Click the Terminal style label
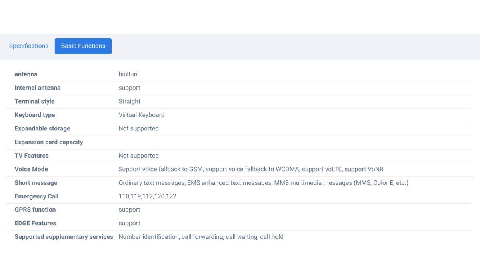The image size is (480, 270). [x=34, y=102]
